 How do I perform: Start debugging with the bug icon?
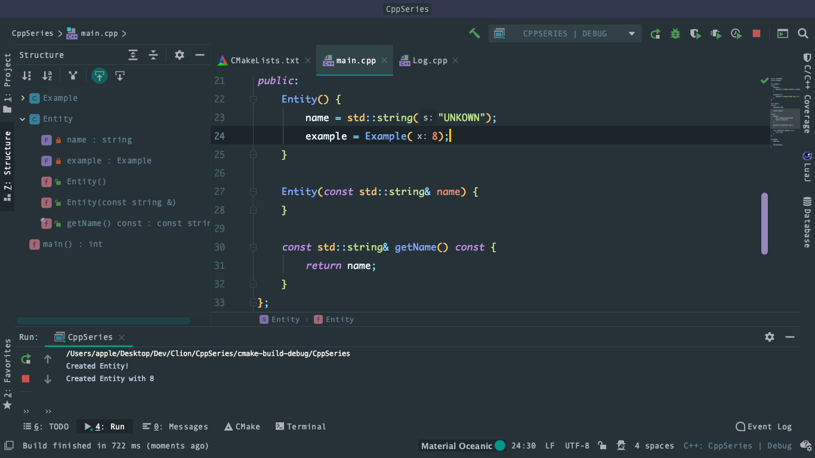[x=675, y=33]
